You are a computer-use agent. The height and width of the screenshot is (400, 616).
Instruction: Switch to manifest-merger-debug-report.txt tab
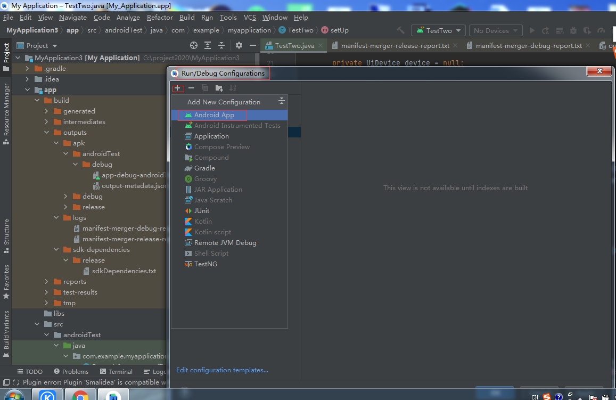click(528, 46)
